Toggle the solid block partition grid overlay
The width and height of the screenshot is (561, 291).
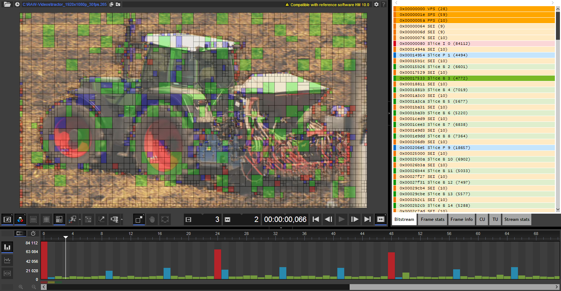[x=59, y=219]
